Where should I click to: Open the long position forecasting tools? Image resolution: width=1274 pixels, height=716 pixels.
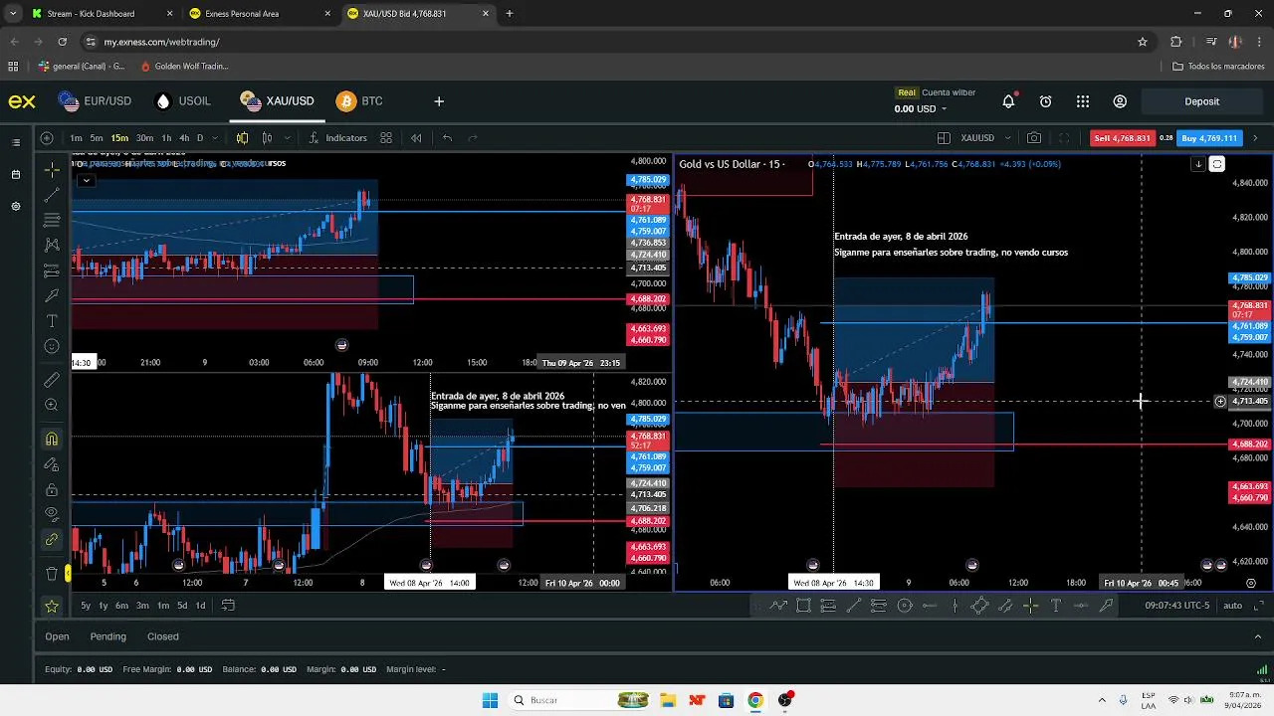(x=52, y=270)
